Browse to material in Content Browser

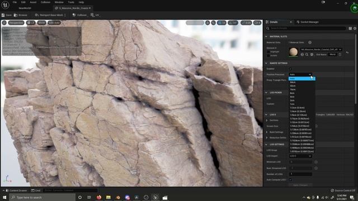coord(307,55)
